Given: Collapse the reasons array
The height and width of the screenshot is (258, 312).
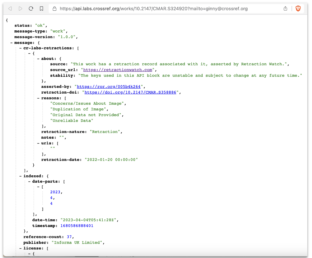Looking at the screenshot, I should point(38,98).
